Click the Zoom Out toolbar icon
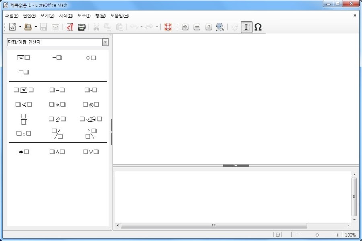The height and width of the screenshot is (241, 362). pyautogui.click(x=197, y=27)
